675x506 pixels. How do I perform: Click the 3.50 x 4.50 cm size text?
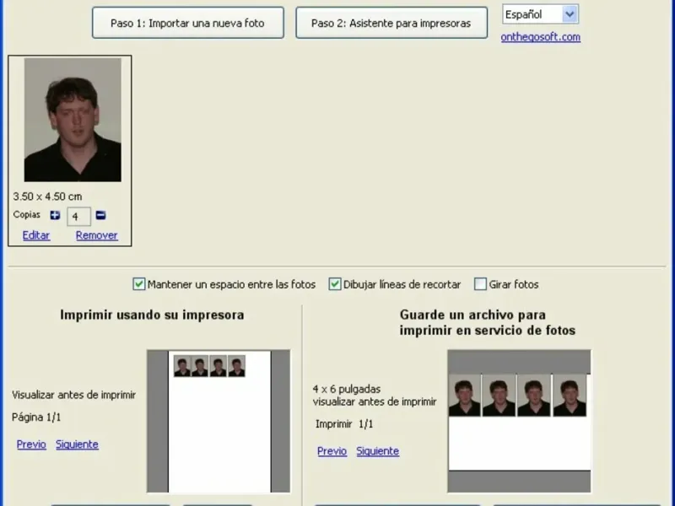coord(47,196)
